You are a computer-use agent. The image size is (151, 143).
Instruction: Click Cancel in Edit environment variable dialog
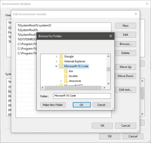pyautogui.click(x=126, y=126)
